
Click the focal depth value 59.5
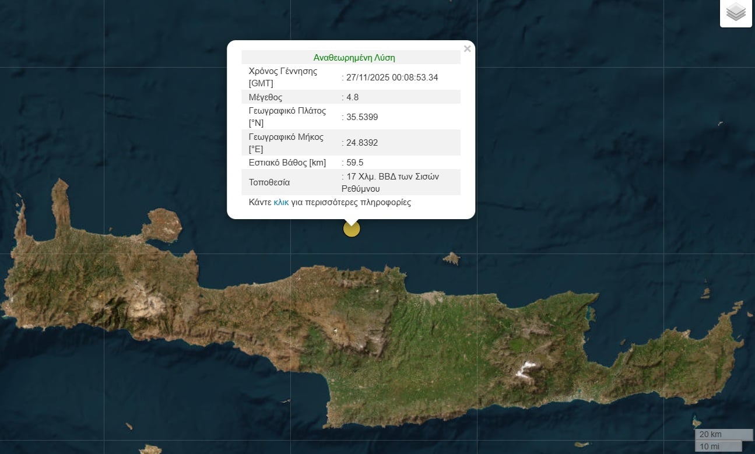(354, 162)
